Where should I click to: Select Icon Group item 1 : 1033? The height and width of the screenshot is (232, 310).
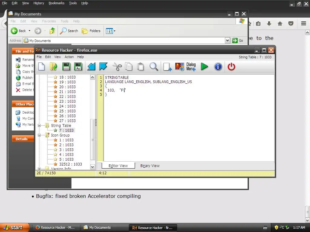click(x=66, y=140)
